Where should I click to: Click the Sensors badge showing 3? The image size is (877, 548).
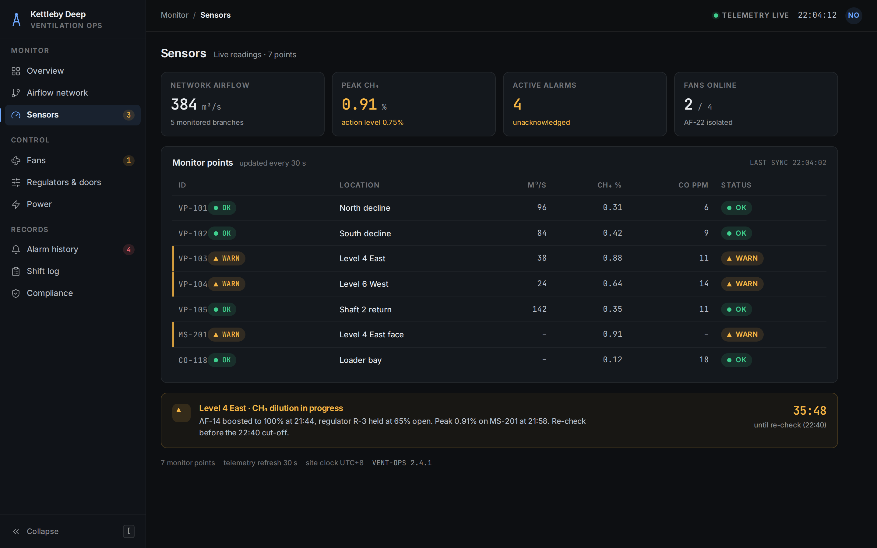pyautogui.click(x=129, y=115)
